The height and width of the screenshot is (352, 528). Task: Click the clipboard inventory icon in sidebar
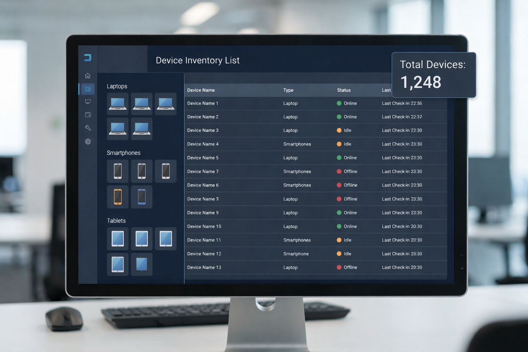tap(88, 114)
